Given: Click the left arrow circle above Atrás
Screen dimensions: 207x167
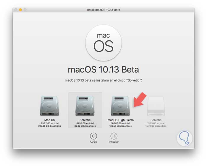Looking at the screenshot, I should (93, 136).
